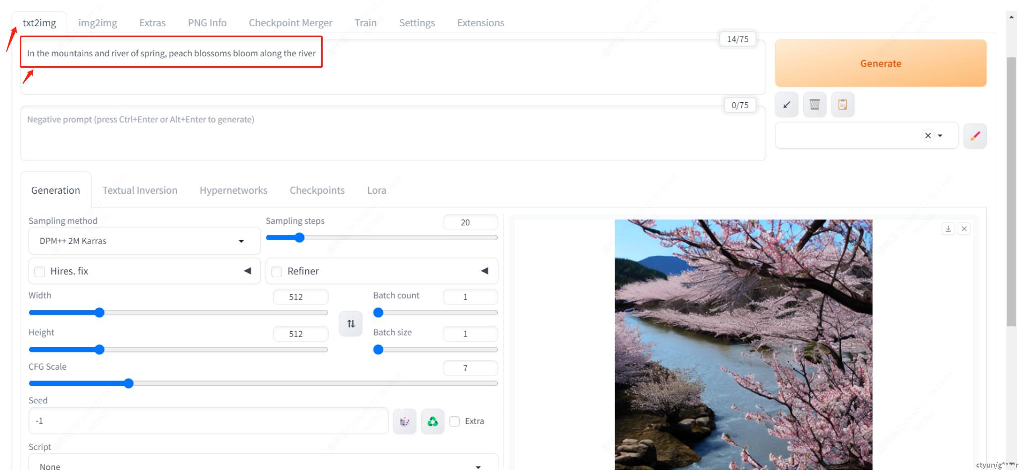Enable the Hires. fix checkbox
Screen dimensions: 1019x472
pos(40,271)
